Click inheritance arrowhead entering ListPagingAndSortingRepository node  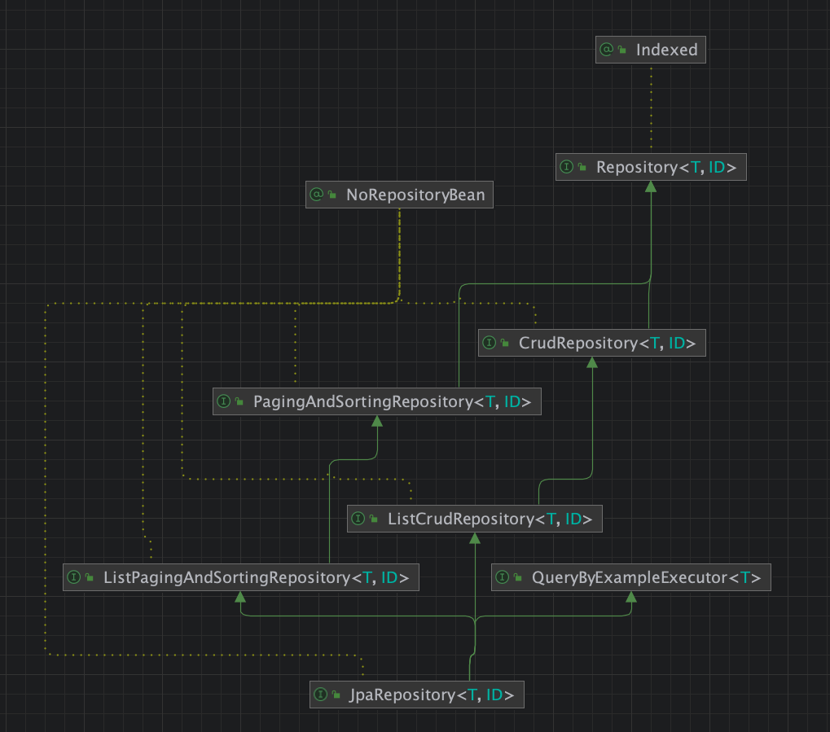click(x=240, y=597)
